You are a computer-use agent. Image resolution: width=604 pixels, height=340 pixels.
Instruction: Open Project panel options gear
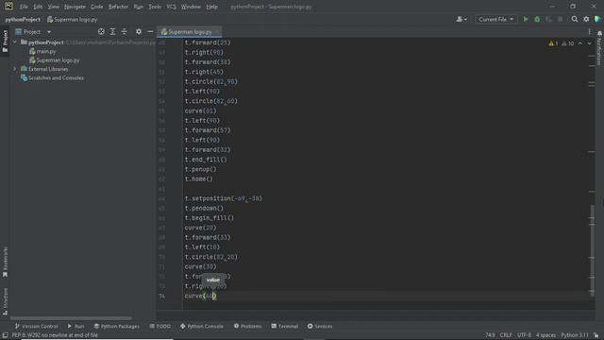139,31
